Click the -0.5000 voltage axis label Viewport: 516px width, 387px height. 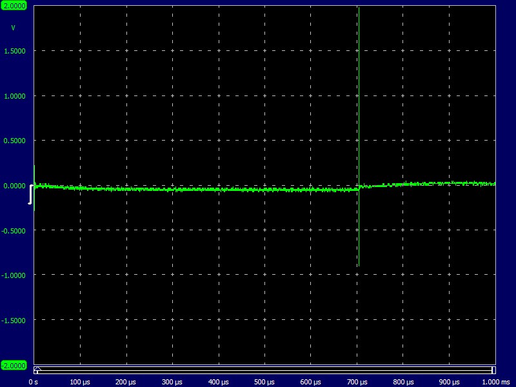click(x=14, y=231)
